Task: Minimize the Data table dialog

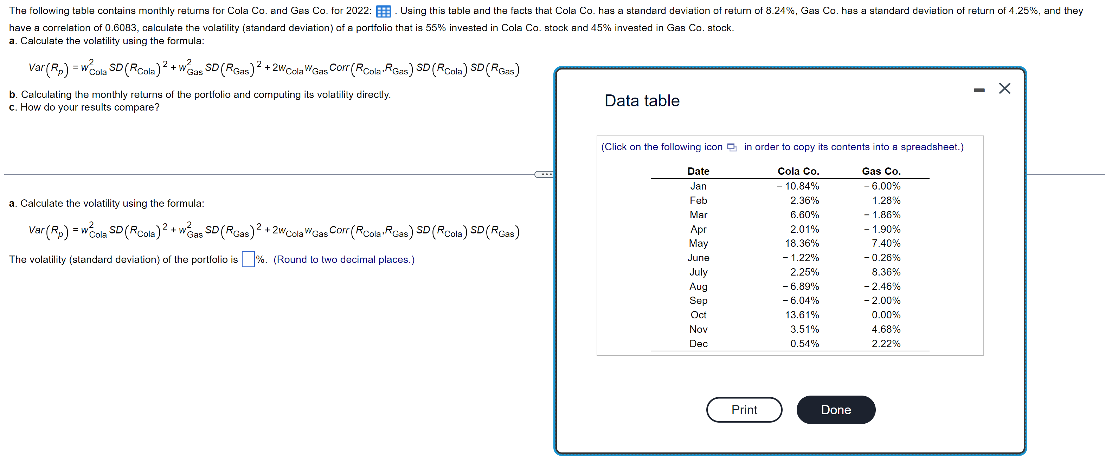Action: (979, 90)
